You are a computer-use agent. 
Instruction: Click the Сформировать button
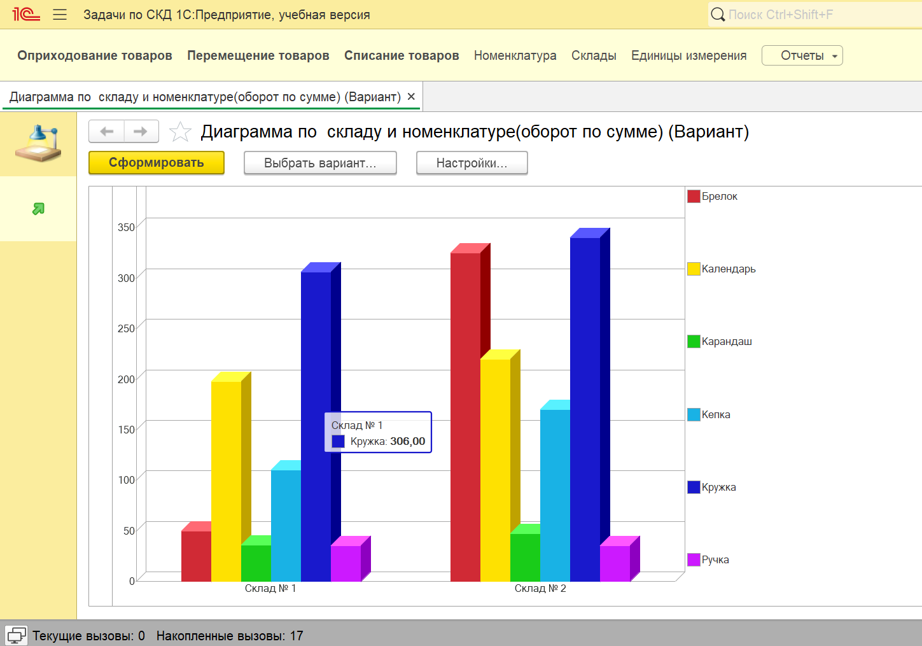pyautogui.click(x=157, y=162)
